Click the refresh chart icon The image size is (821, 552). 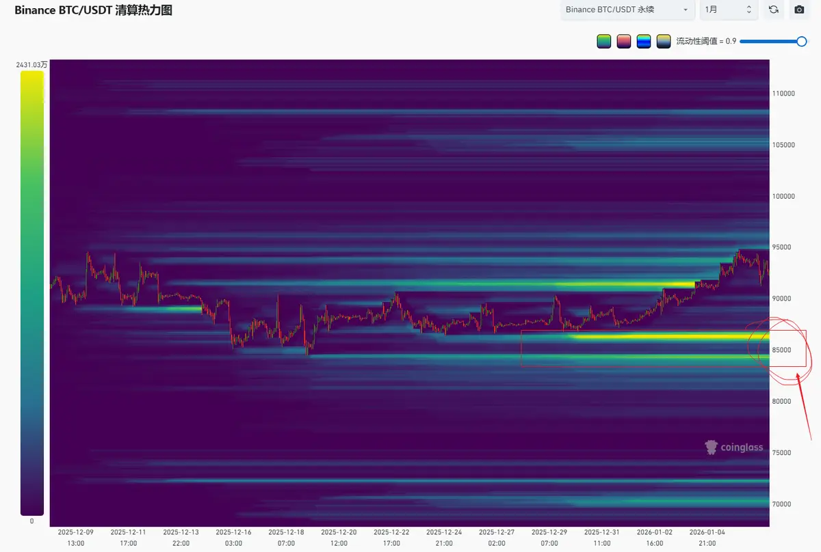773,10
